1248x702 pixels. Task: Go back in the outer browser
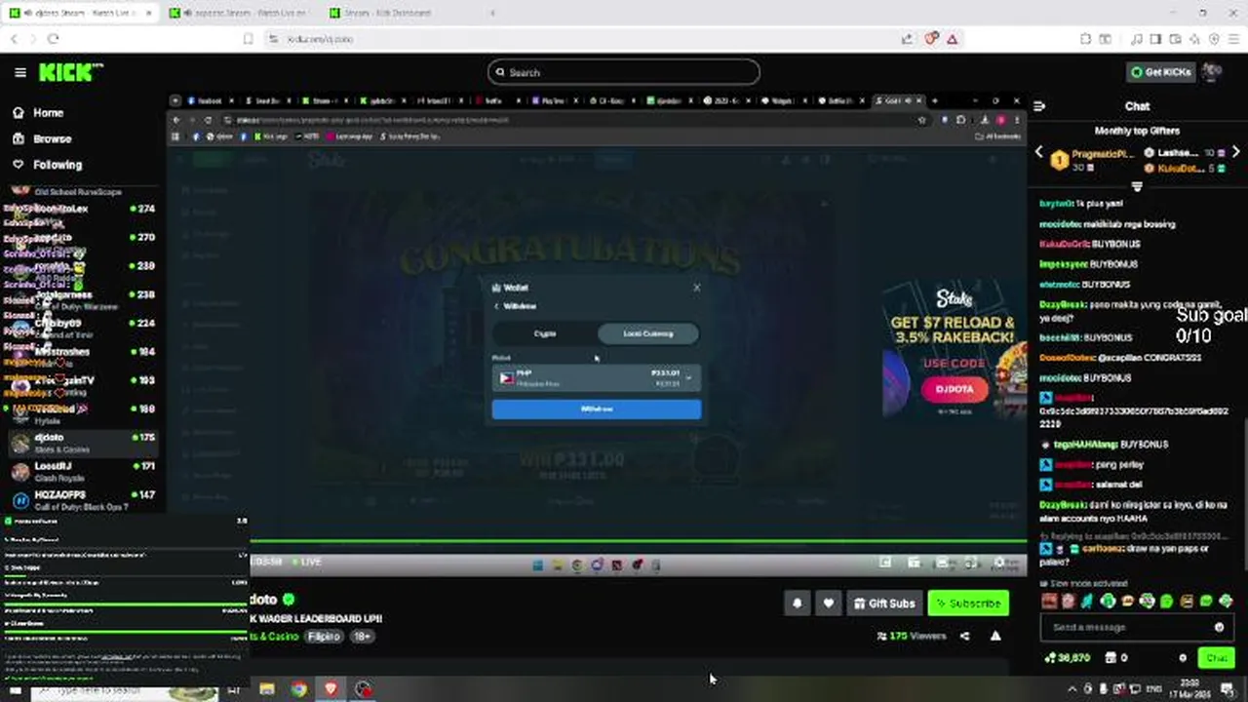tap(14, 39)
